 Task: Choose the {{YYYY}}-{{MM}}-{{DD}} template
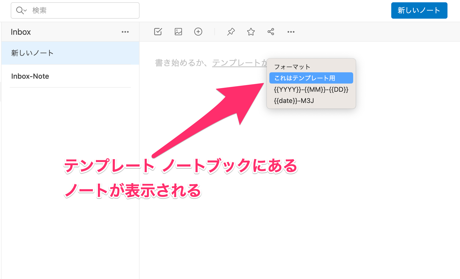pyautogui.click(x=311, y=89)
